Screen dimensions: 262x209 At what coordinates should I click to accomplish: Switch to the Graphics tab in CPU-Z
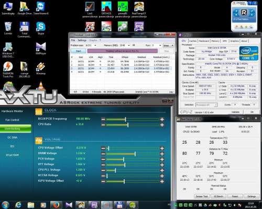(234, 41)
